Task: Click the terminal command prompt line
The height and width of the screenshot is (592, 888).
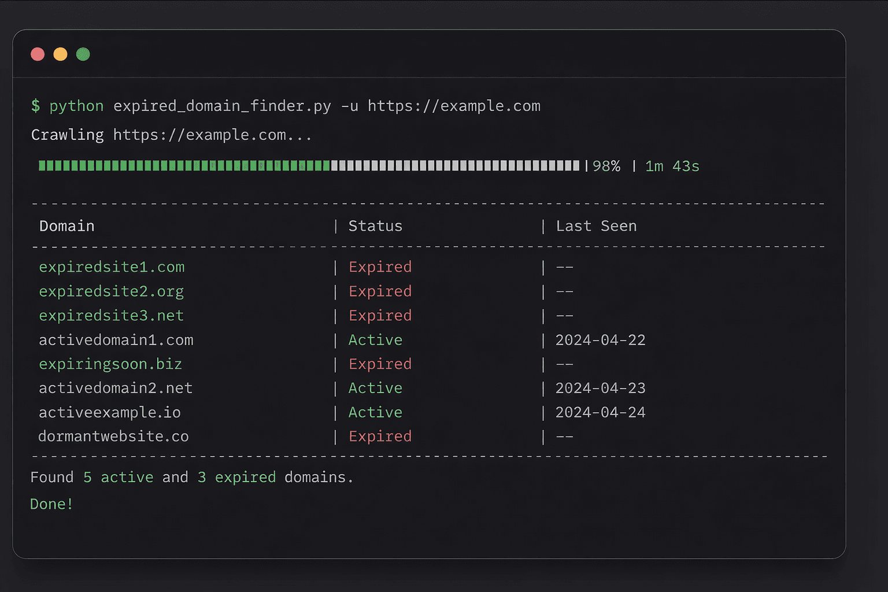Action: click(x=286, y=106)
